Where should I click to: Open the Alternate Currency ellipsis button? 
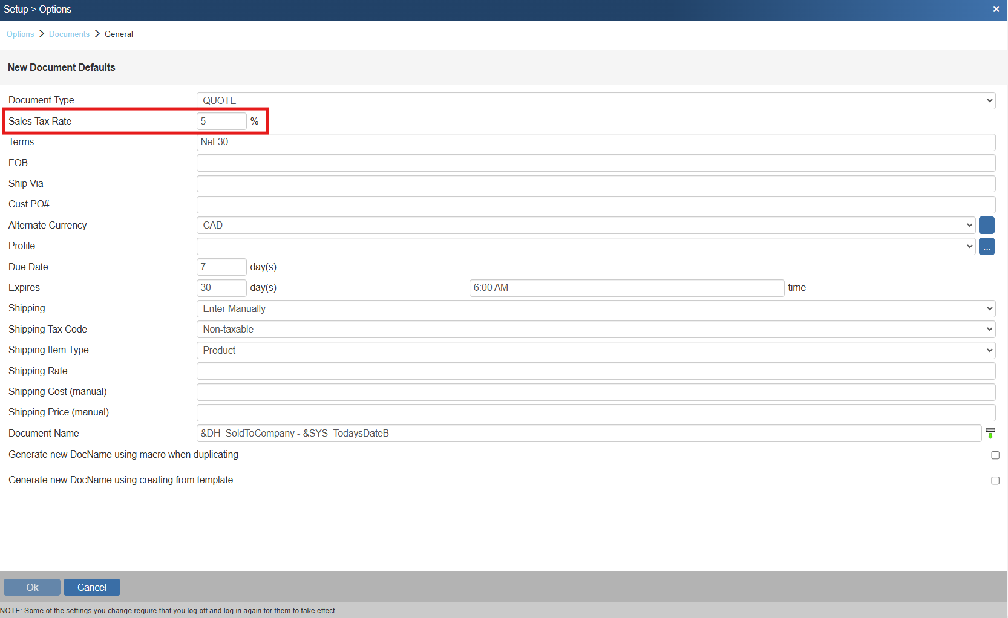[x=986, y=226]
